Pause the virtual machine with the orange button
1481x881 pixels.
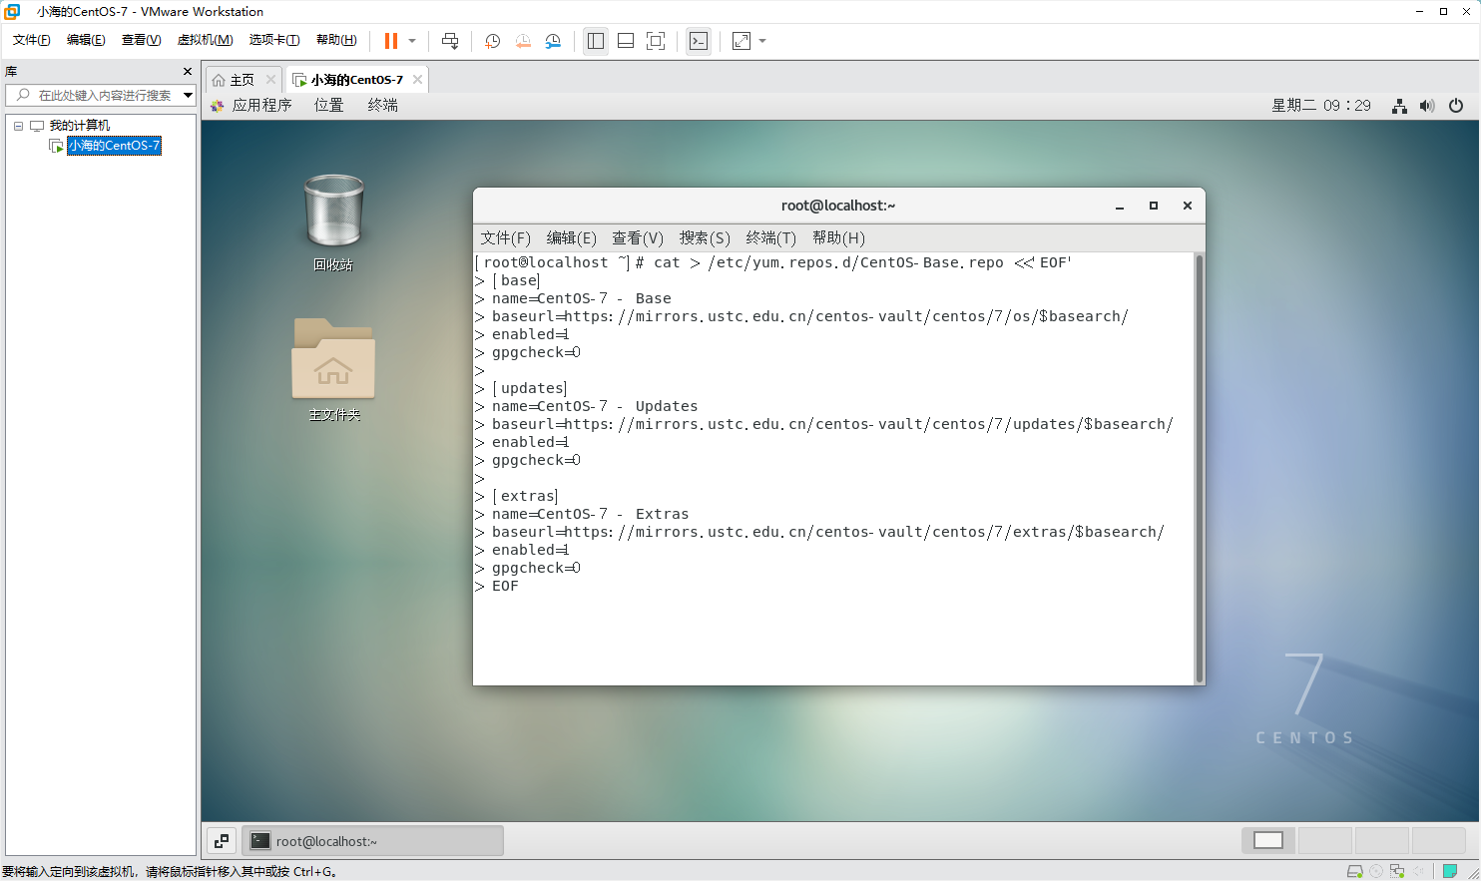(391, 41)
